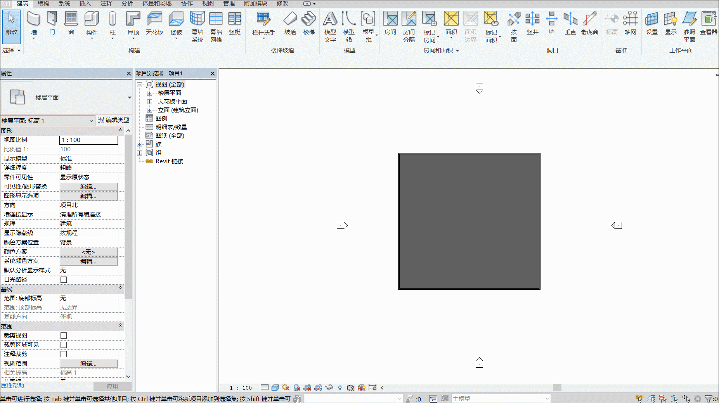Toggle the 注释裁剪 annotation crop checkbox

point(64,354)
